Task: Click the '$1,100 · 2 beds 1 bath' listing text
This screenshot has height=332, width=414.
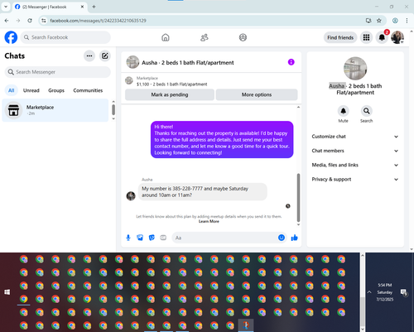Action: [171, 84]
